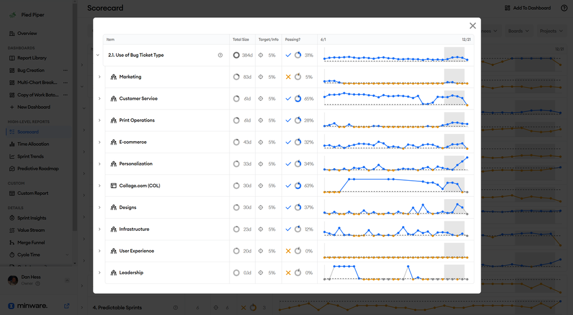The image size is (573, 315).
Task: Click the User Experience team icon
Action: 114,251
